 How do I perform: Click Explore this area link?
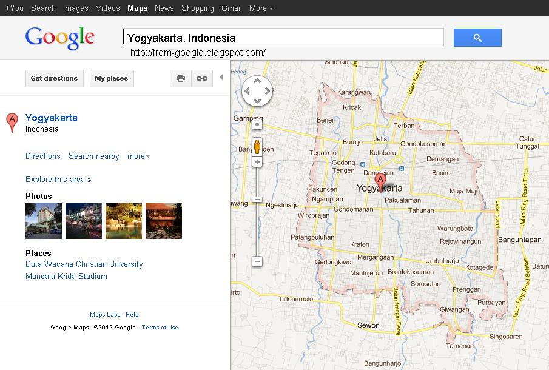coord(58,179)
